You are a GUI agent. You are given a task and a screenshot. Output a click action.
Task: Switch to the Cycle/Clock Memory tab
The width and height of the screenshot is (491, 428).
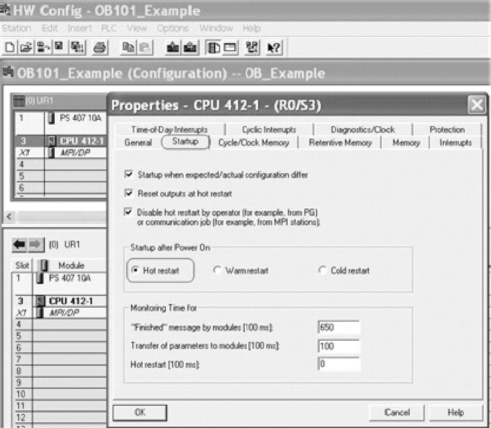(254, 142)
